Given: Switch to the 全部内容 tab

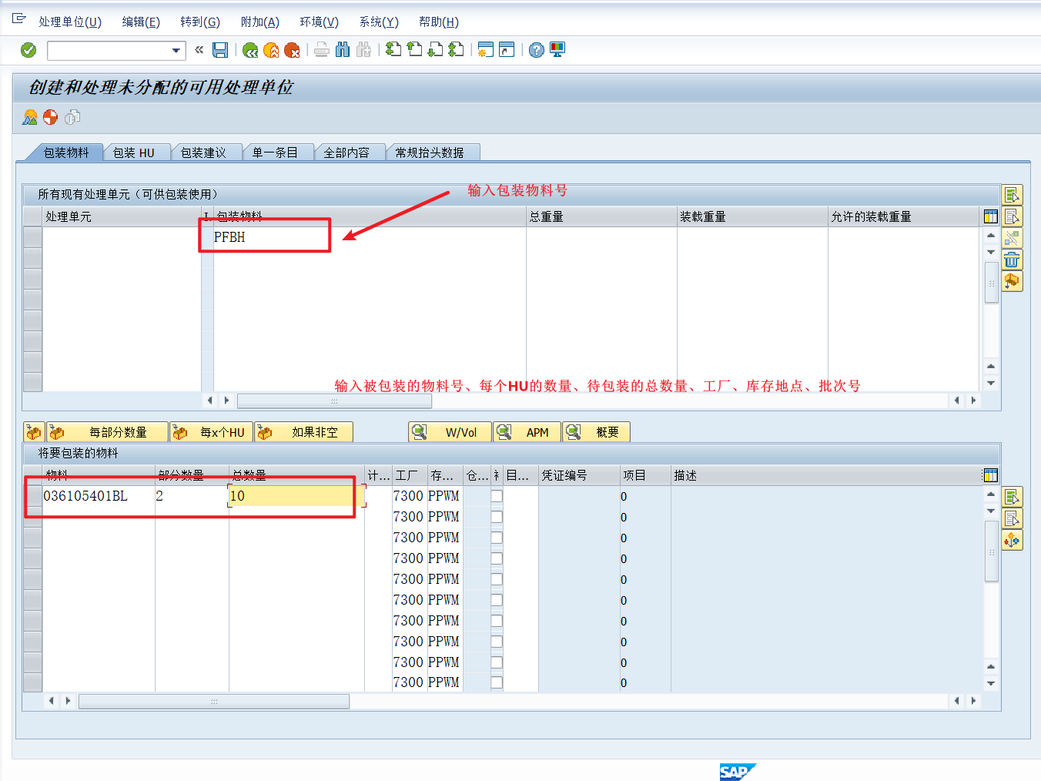Looking at the screenshot, I should pyautogui.click(x=346, y=153).
